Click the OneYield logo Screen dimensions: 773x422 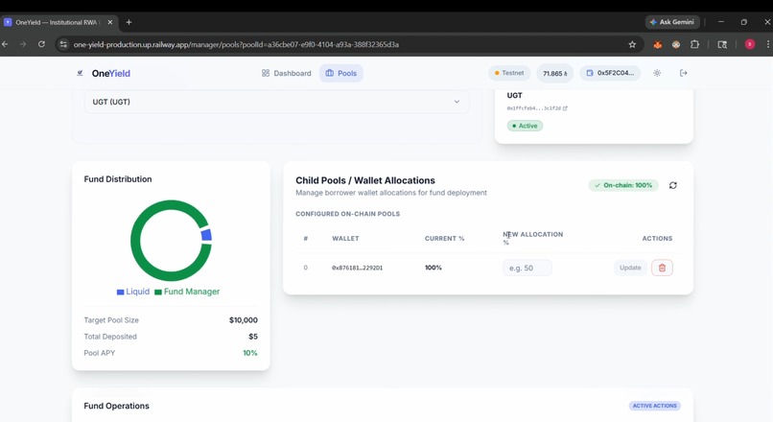[x=104, y=73]
